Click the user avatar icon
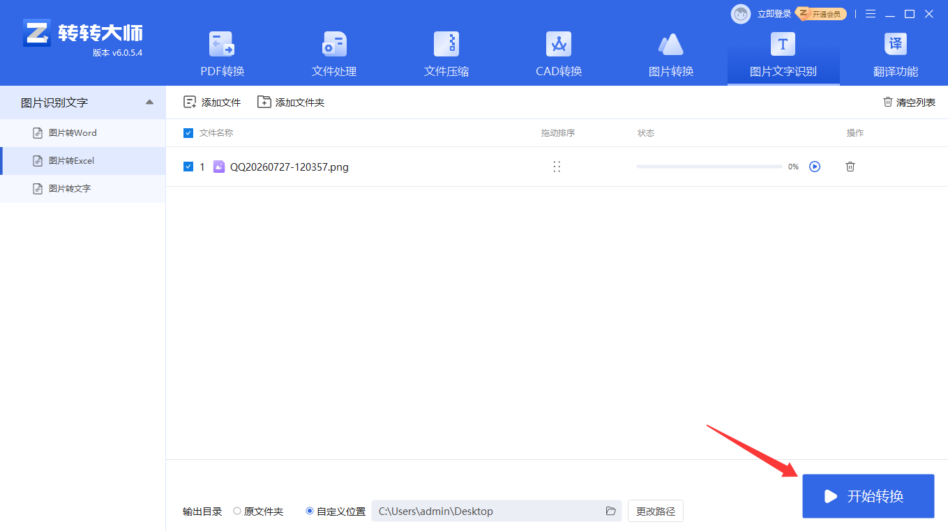This screenshot has height=531, width=948. click(x=741, y=14)
